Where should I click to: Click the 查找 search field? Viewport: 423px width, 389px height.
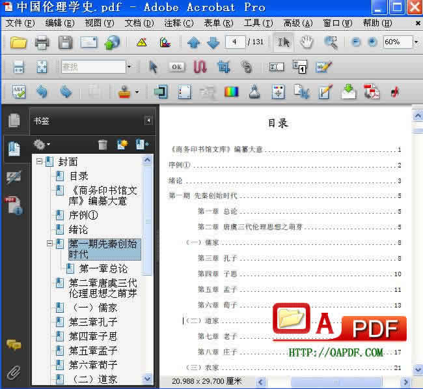[94, 66]
